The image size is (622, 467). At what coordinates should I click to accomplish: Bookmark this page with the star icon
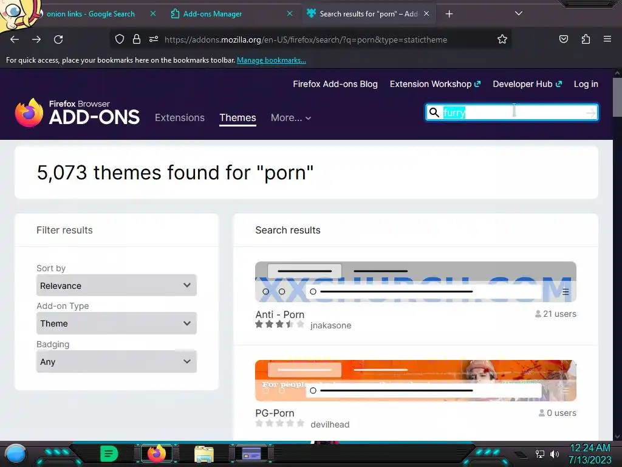[502, 40]
